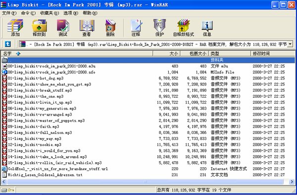Open the 帮助(H) menu
The height and width of the screenshot is (195, 297).
coord(90,13)
